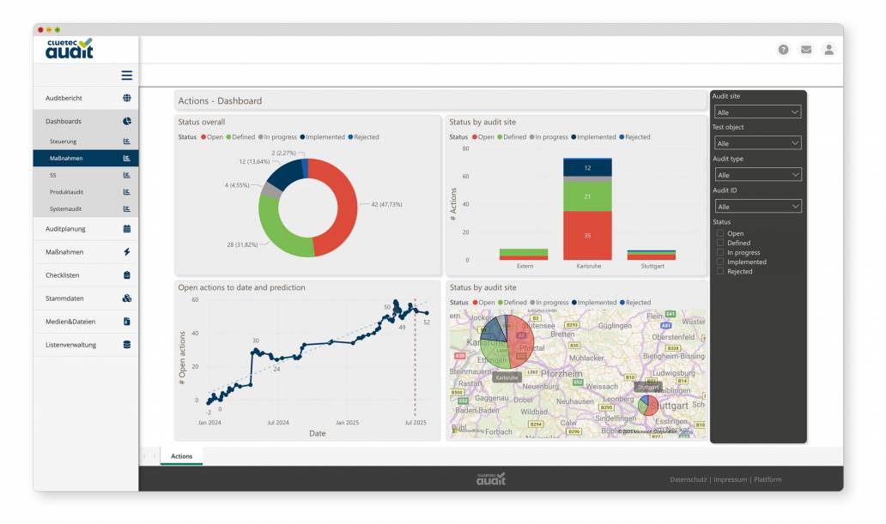886x524 pixels.
Task: Click the clipboard icon next to Checklisten
Action: pyautogui.click(x=127, y=275)
